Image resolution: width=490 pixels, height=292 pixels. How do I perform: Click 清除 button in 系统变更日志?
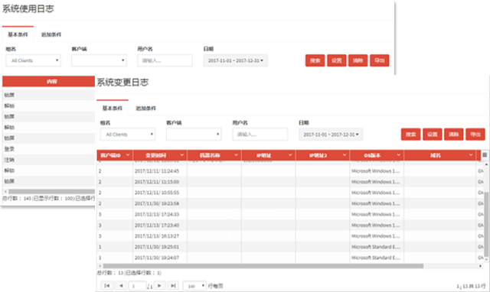pos(454,135)
